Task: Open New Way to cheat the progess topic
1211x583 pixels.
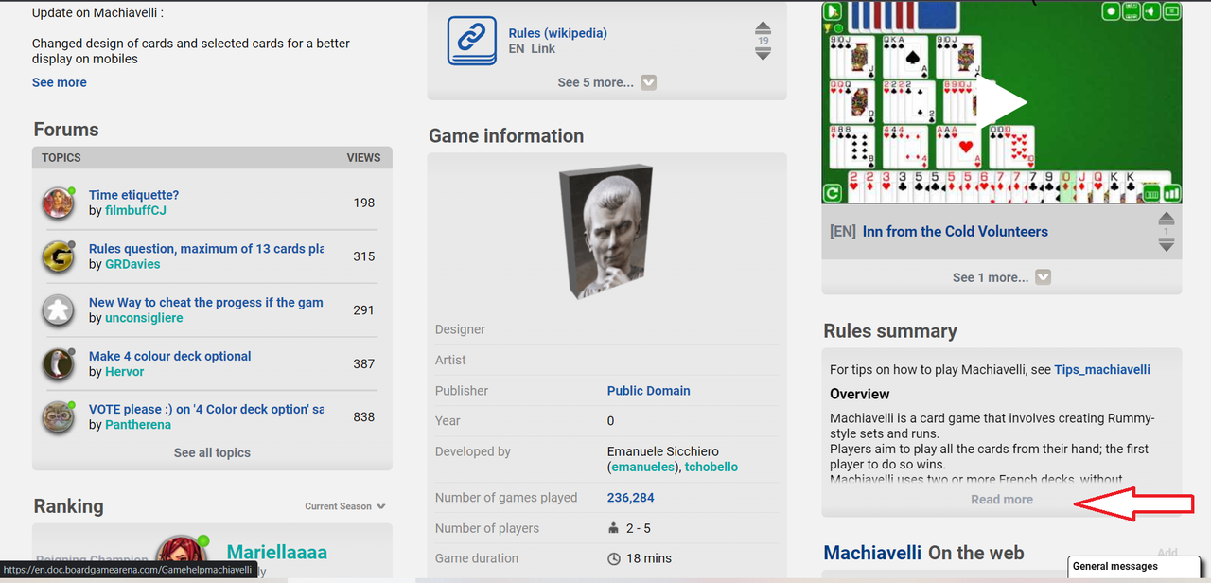Action: coord(206,302)
